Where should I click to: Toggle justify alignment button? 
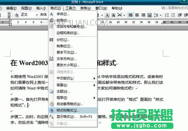pyautogui.click(x=130, y=15)
